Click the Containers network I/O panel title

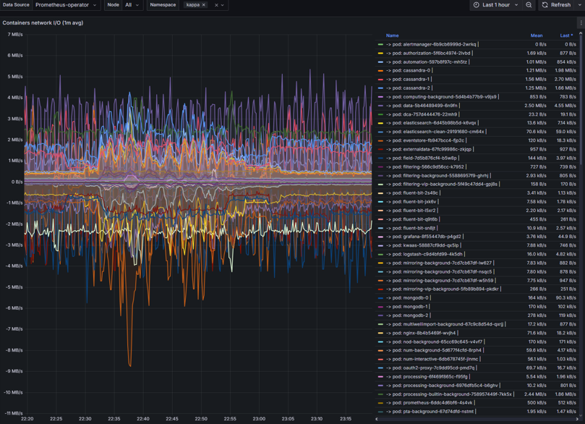(43, 23)
